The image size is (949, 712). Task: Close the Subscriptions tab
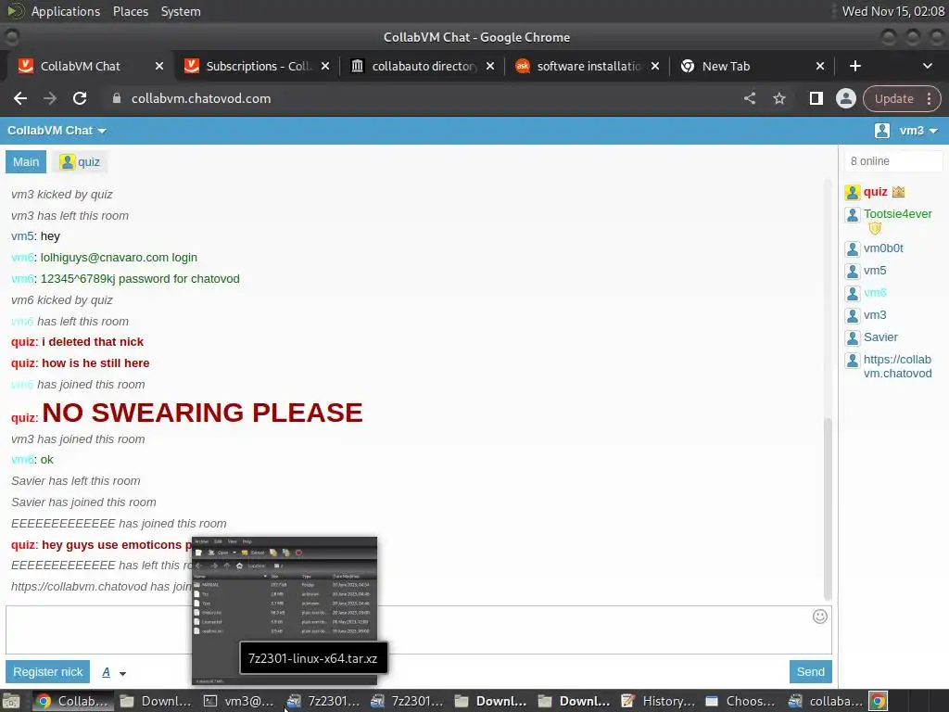tap(325, 66)
